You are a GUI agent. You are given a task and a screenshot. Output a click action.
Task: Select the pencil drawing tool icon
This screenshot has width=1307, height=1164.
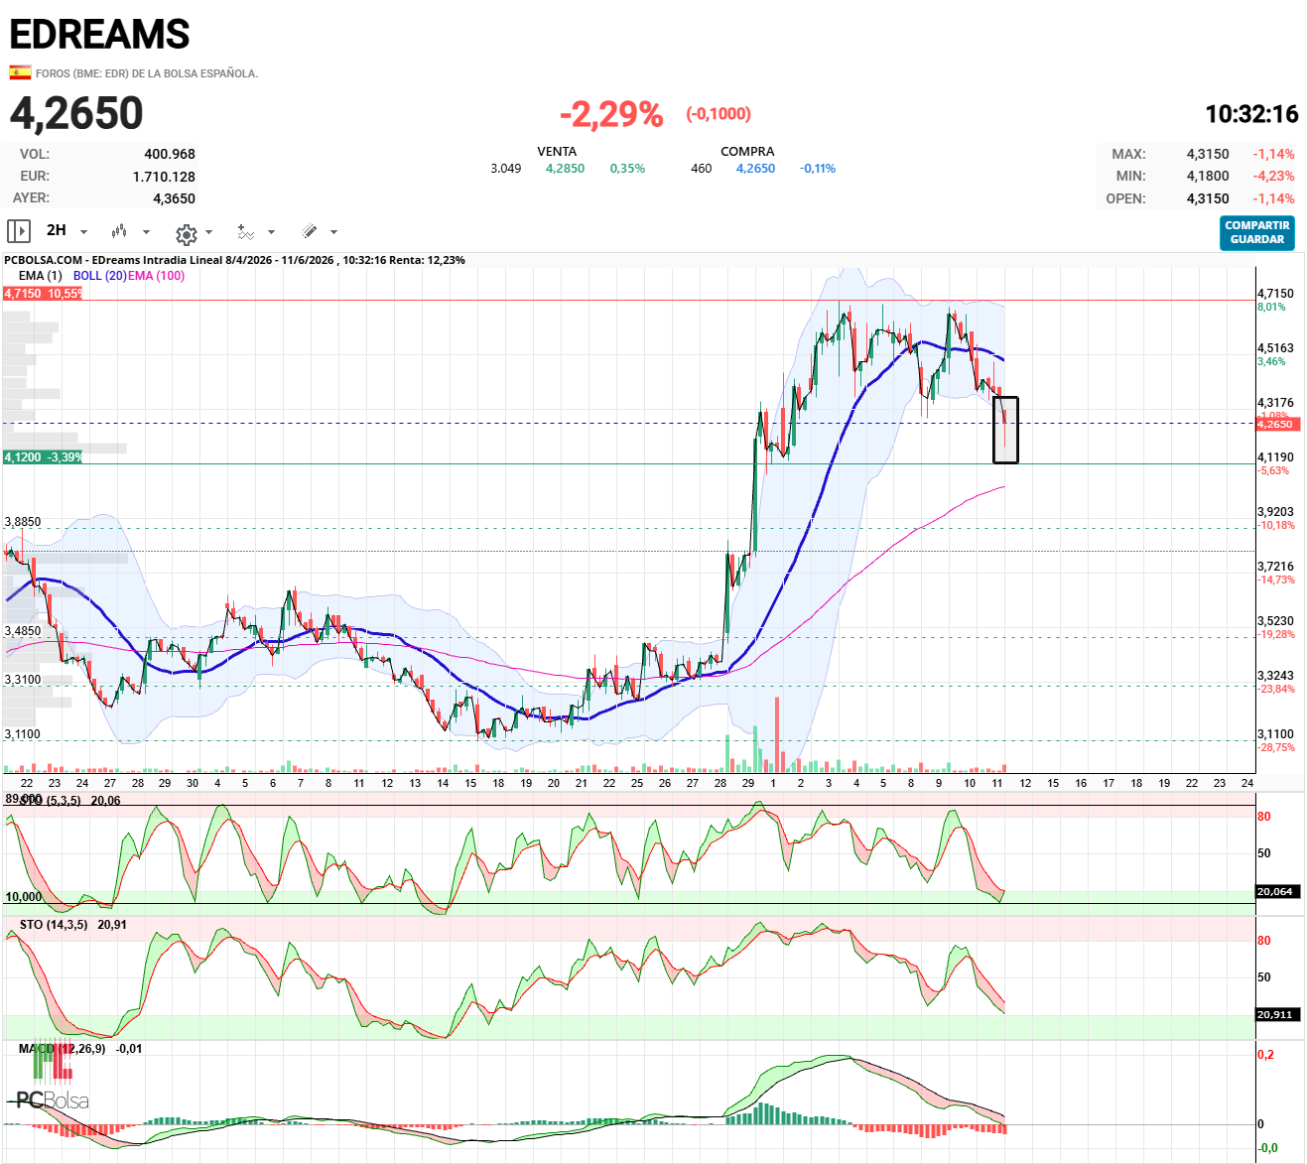coord(310,231)
